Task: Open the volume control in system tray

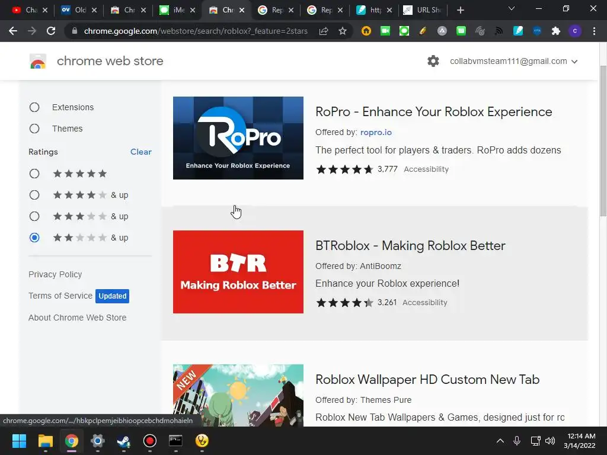Action: tap(550, 441)
